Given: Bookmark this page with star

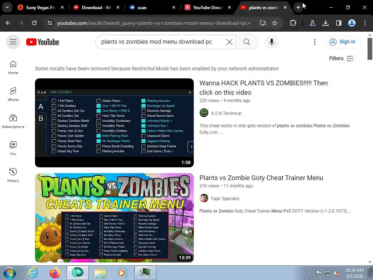Looking at the screenshot, I should (275, 23).
